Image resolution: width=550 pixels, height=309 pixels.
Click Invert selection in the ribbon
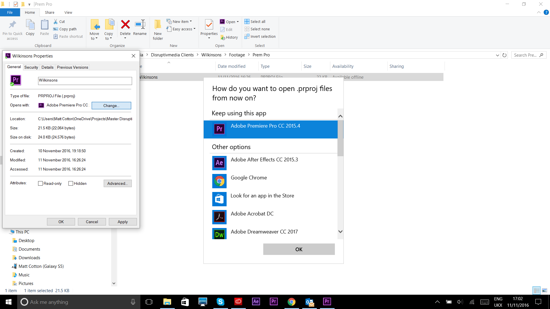coord(260,36)
